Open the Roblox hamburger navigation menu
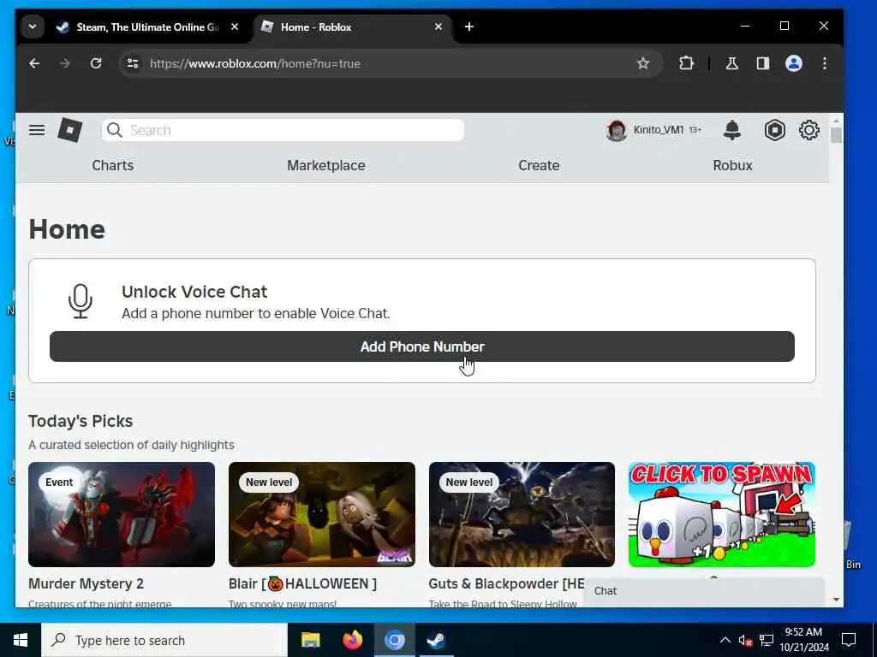This screenshot has width=877, height=657. (x=37, y=130)
